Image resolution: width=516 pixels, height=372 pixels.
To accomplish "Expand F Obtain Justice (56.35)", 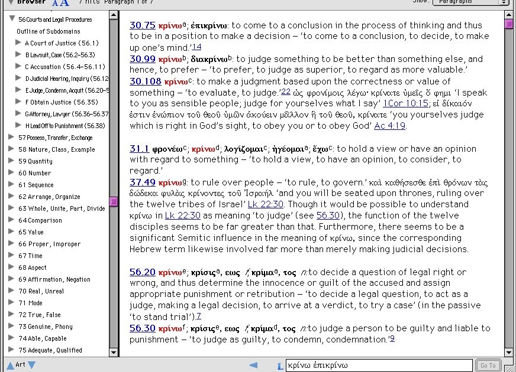I will click(18, 102).
